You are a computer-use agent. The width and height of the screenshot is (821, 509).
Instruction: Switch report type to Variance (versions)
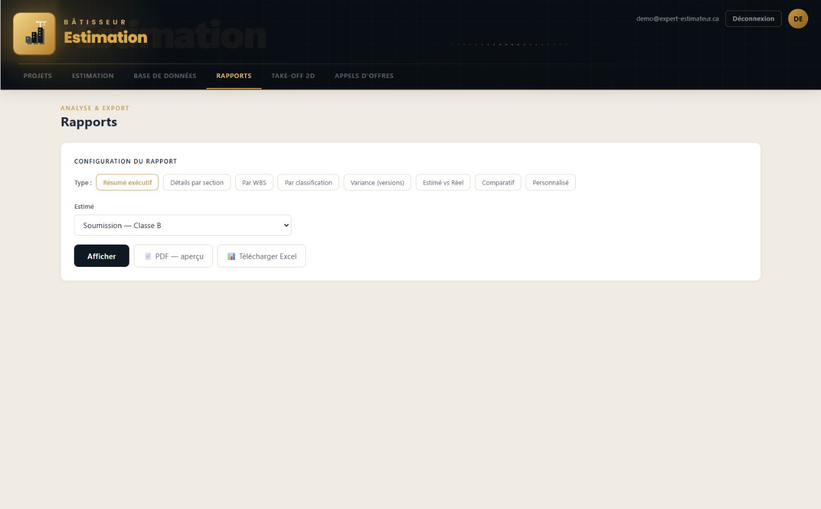point(377,182)
